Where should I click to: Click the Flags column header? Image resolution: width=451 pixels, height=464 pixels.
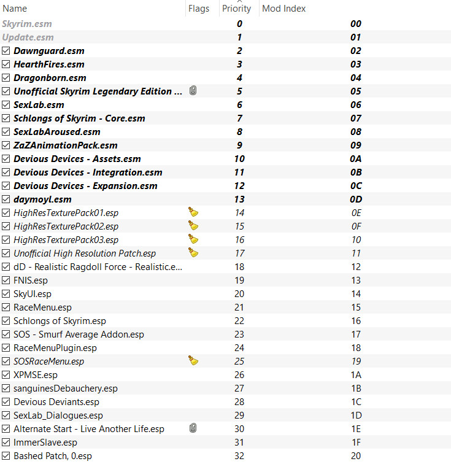click(198, 9)
